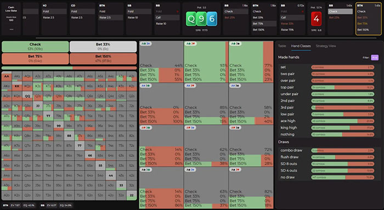Image resolution: width=384 pixels, height=210 pixels.
Task: Click the blue 6 flop card
Action: (212, 19)
